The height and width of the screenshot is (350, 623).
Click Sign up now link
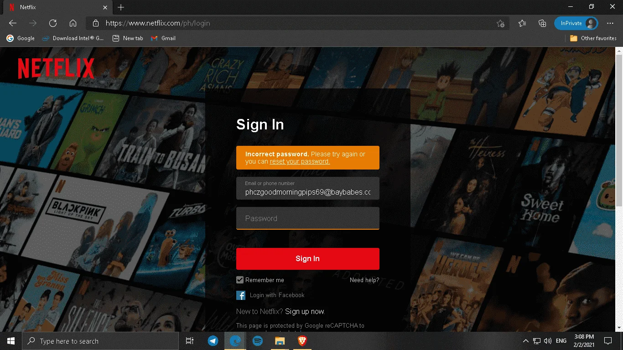point(305,312)
